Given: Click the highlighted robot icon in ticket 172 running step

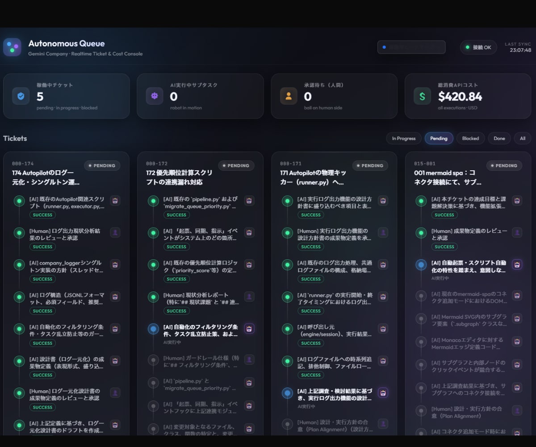Looking at the screenshot, I should [249, 329].
